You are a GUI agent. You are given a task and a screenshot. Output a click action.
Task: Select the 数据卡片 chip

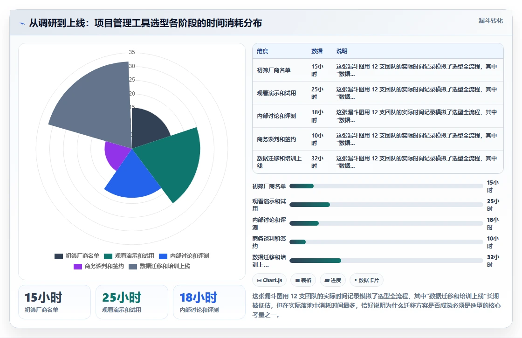366,280
